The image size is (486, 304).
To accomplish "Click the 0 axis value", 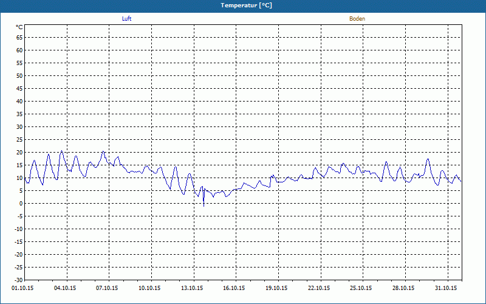I will [21, 204].
